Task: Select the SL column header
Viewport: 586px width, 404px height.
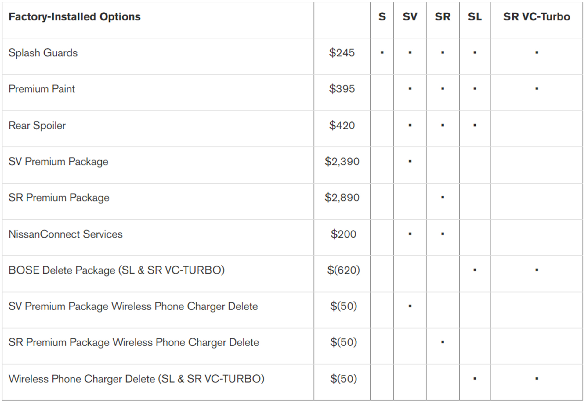Action: (x=475, y=17)
